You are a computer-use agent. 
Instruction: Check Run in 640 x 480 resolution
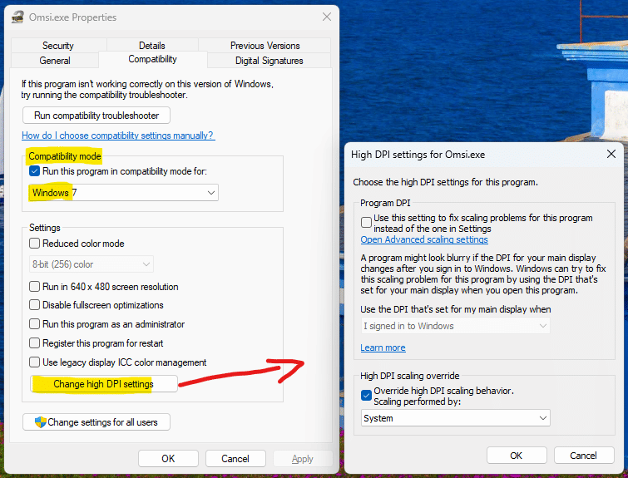point(35,287)
